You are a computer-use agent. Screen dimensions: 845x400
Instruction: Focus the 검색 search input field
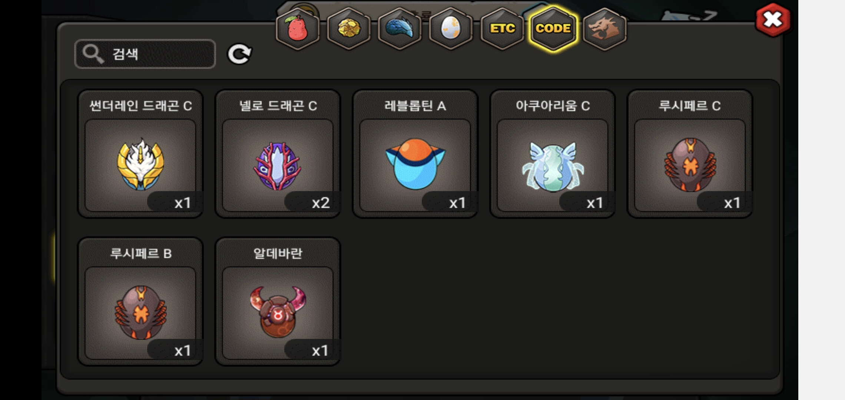coord(145,54)
